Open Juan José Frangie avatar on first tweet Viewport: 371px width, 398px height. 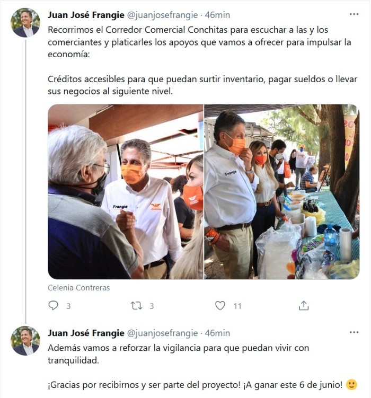coord(25,23)
